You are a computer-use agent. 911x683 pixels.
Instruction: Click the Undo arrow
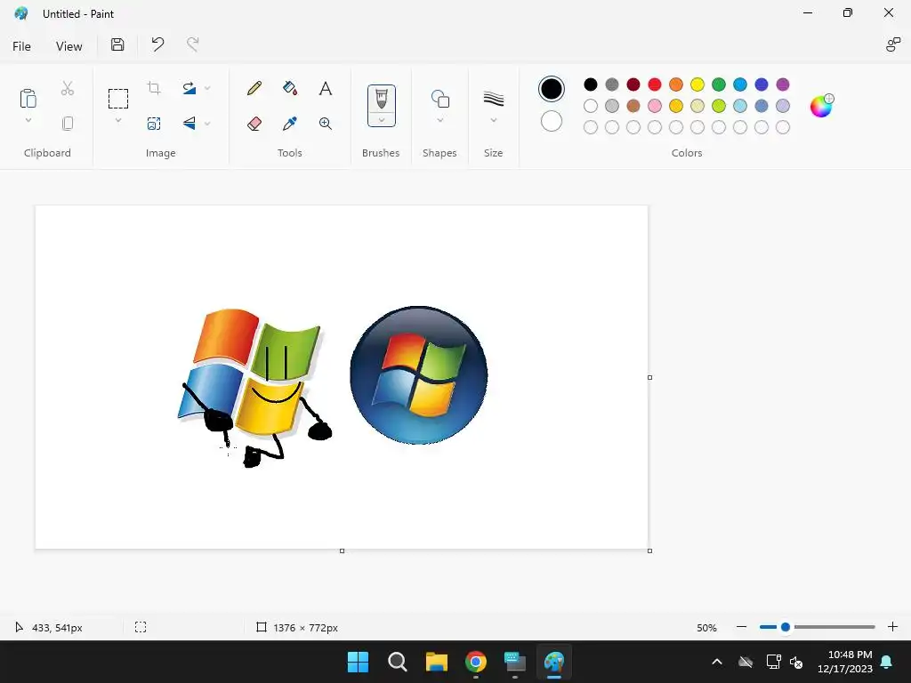click(157, 44)
